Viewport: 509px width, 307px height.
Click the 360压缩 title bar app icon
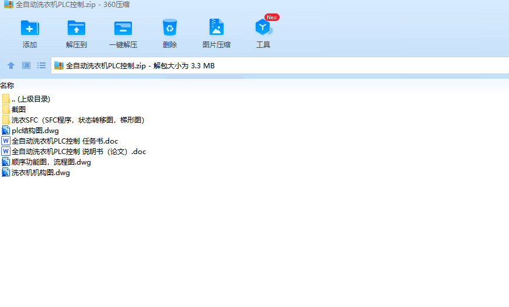(8, 5)
